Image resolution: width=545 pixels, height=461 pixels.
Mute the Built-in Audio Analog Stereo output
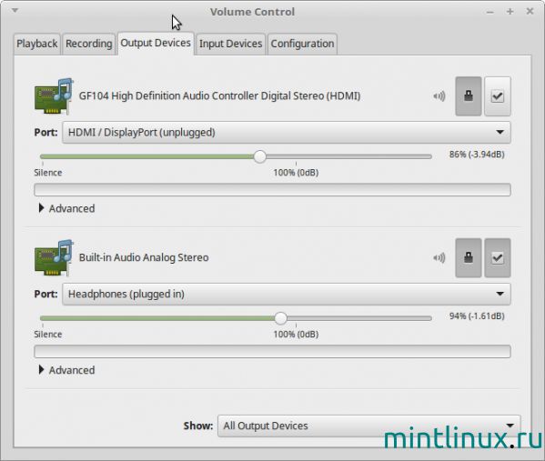pos(439,257)
